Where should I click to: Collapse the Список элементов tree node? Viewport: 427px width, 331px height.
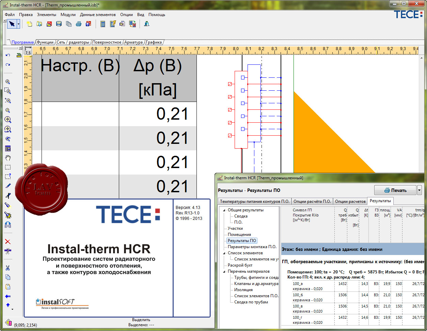click(x=224, y=253)
